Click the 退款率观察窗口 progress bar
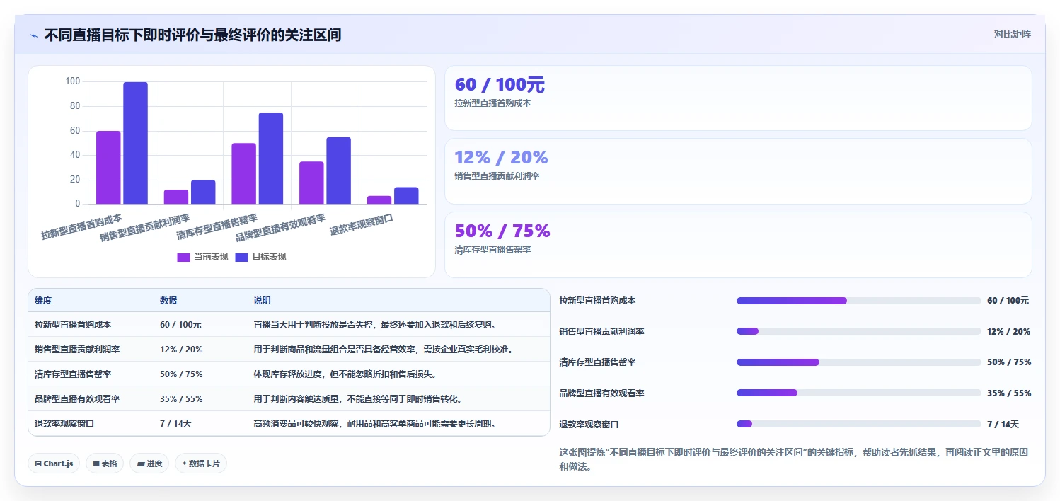1060x501 pixels. [859, 424]
